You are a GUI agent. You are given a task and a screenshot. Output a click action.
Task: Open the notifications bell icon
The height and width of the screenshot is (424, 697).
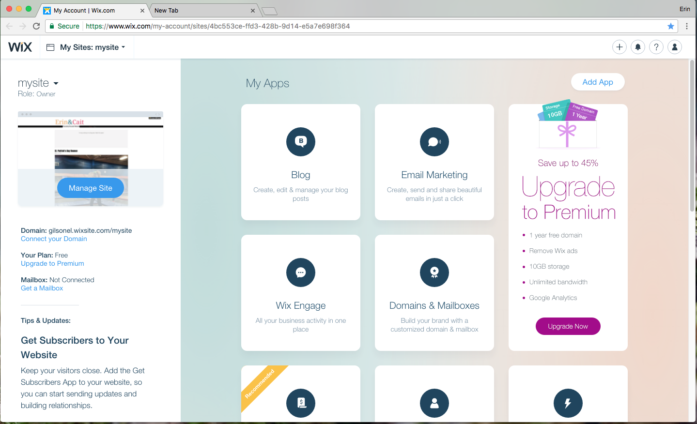click(x=638, y=47)
